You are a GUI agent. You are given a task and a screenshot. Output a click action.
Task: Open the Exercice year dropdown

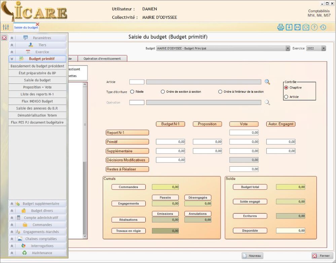point(324,48)
